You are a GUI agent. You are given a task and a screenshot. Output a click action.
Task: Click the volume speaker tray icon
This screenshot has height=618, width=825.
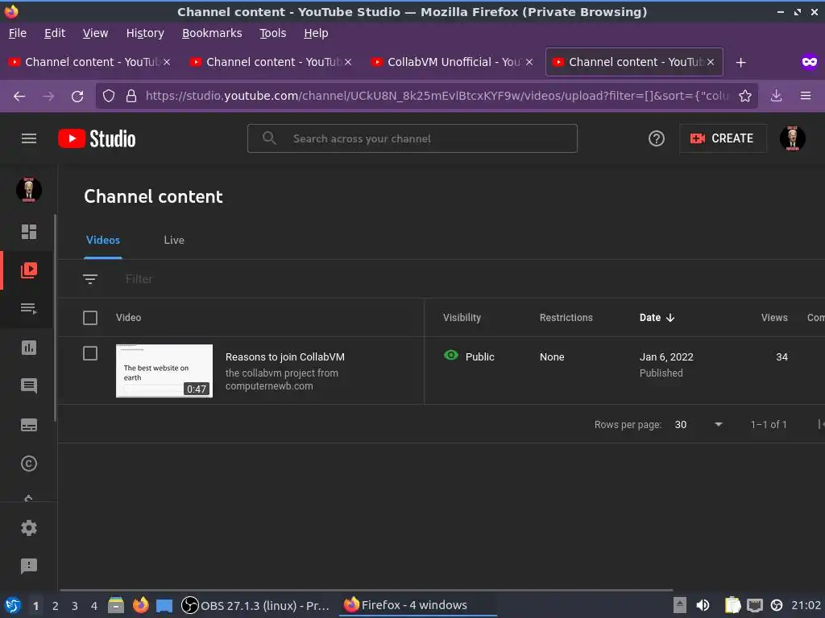703,605
